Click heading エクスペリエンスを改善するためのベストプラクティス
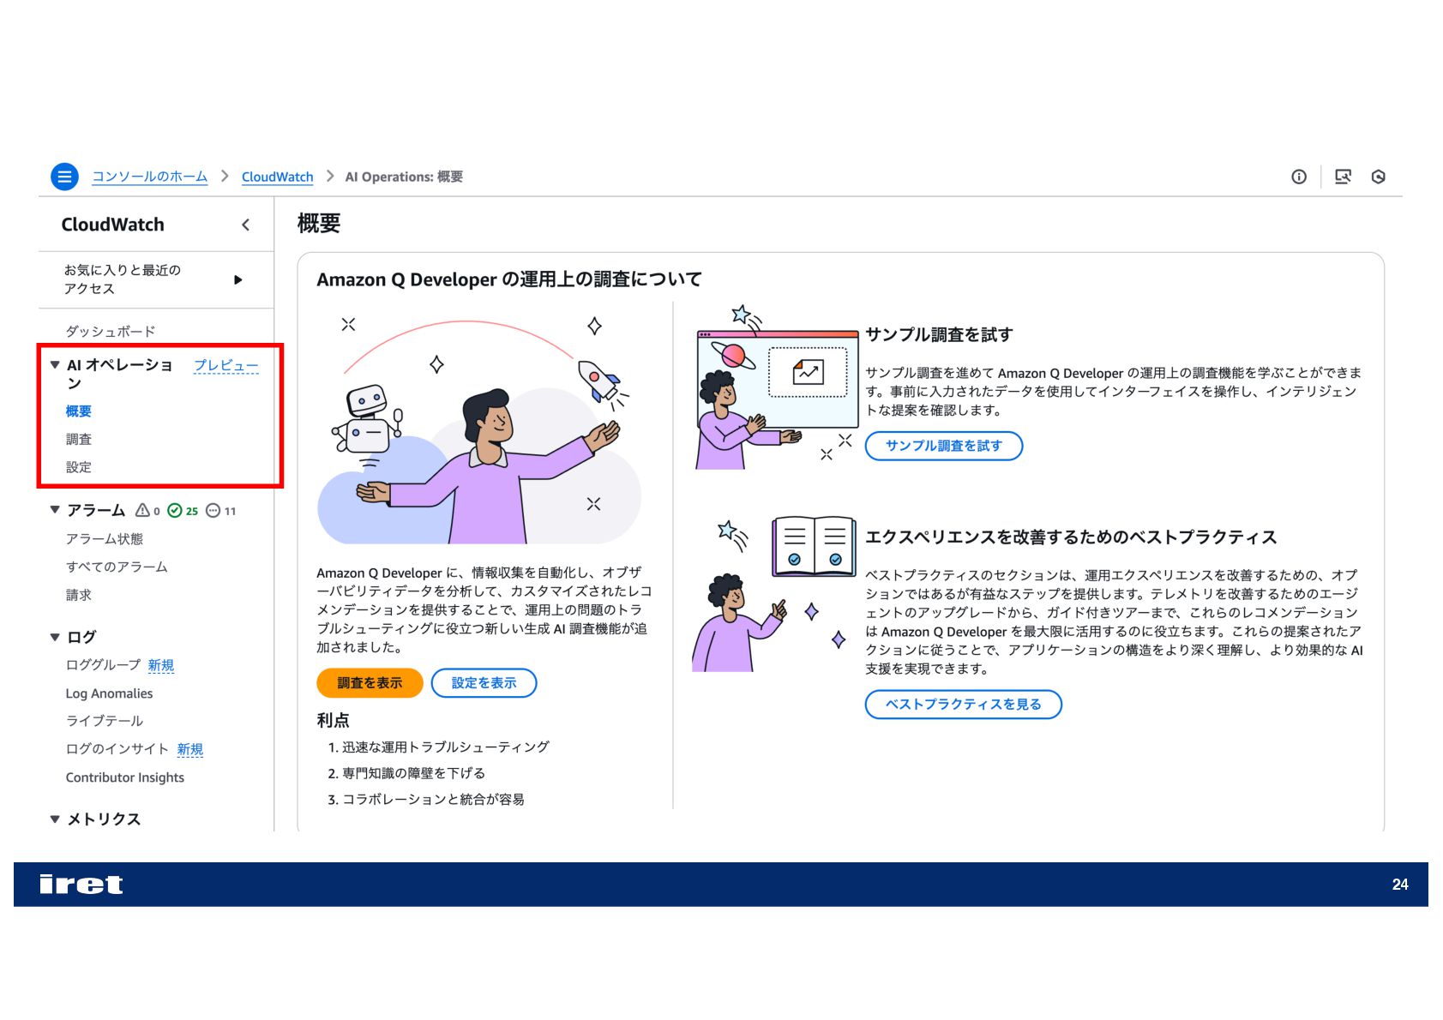1443x1020 pixels. (x=1071, y=537)
